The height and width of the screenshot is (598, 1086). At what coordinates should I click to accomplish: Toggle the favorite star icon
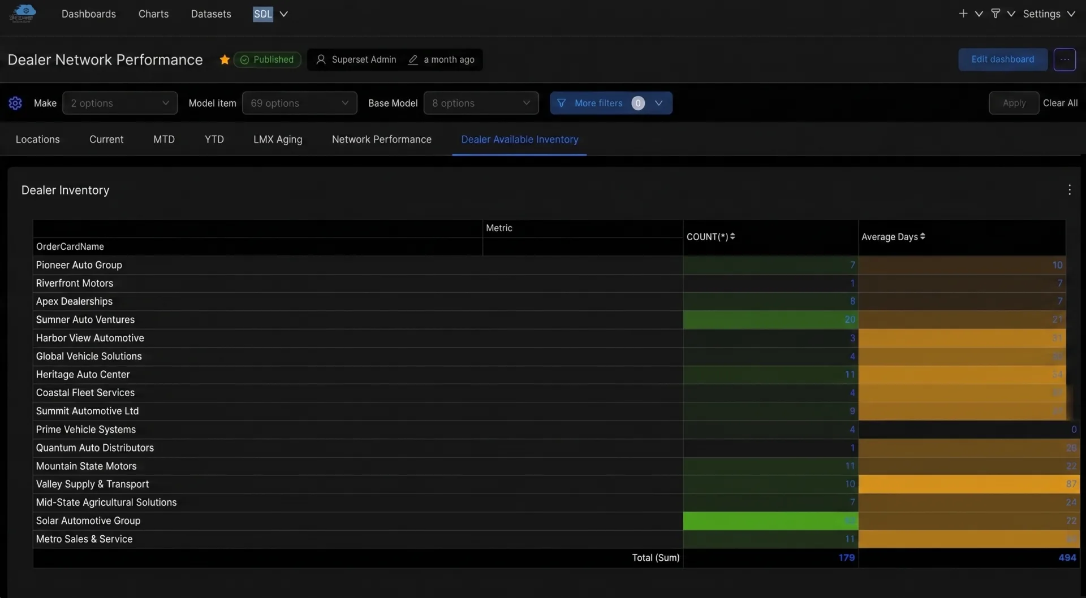225,59
